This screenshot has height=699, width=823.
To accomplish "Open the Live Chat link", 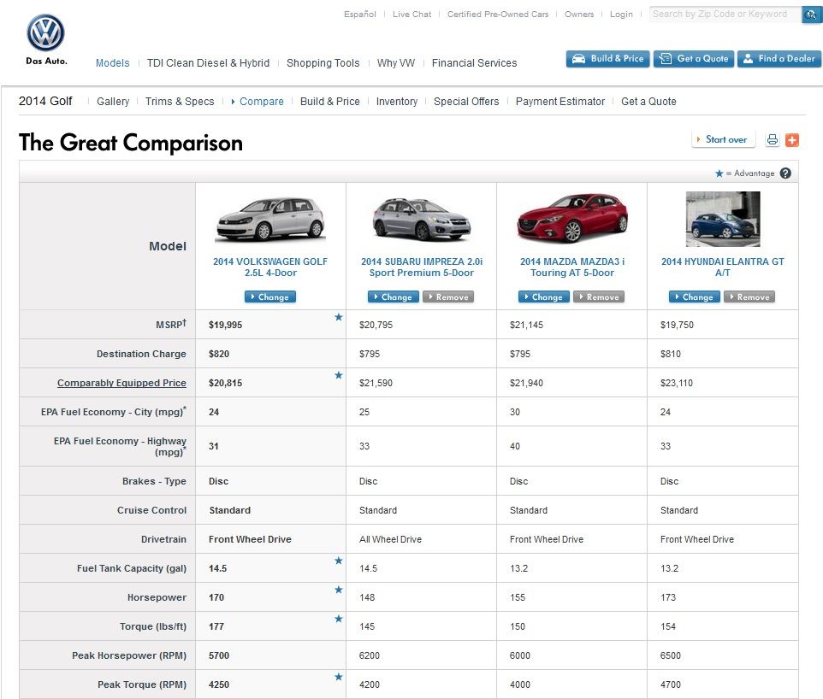I will click(412, 15).
